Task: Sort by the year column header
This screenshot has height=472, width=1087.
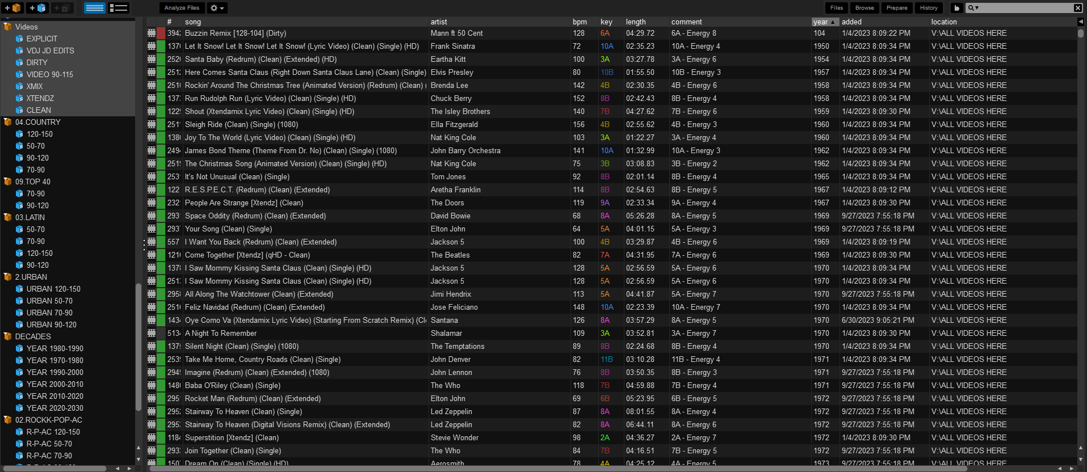Action: click(x=825, y=22)
